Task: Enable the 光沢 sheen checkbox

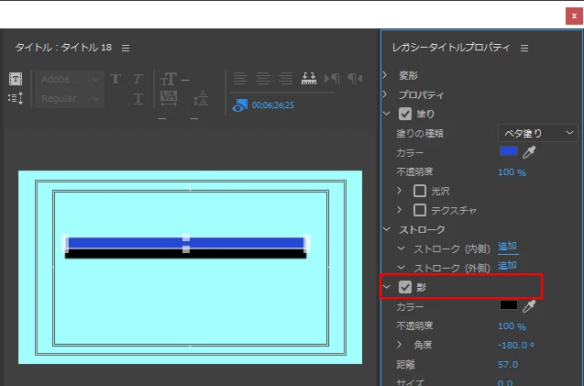Action: [x=420, y=191]
